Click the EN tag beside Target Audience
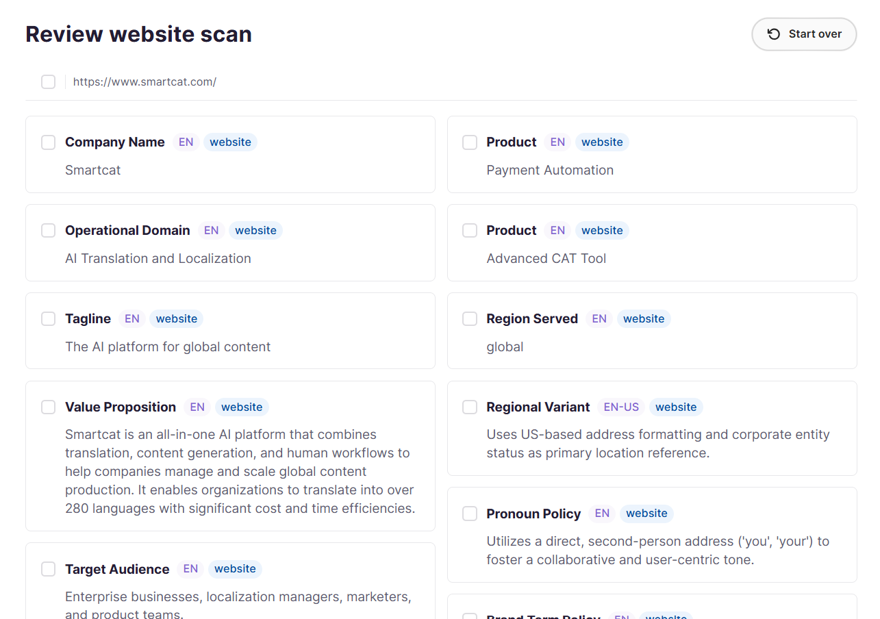880x619 pixels. pyautogui.click(x=190, y=569)
